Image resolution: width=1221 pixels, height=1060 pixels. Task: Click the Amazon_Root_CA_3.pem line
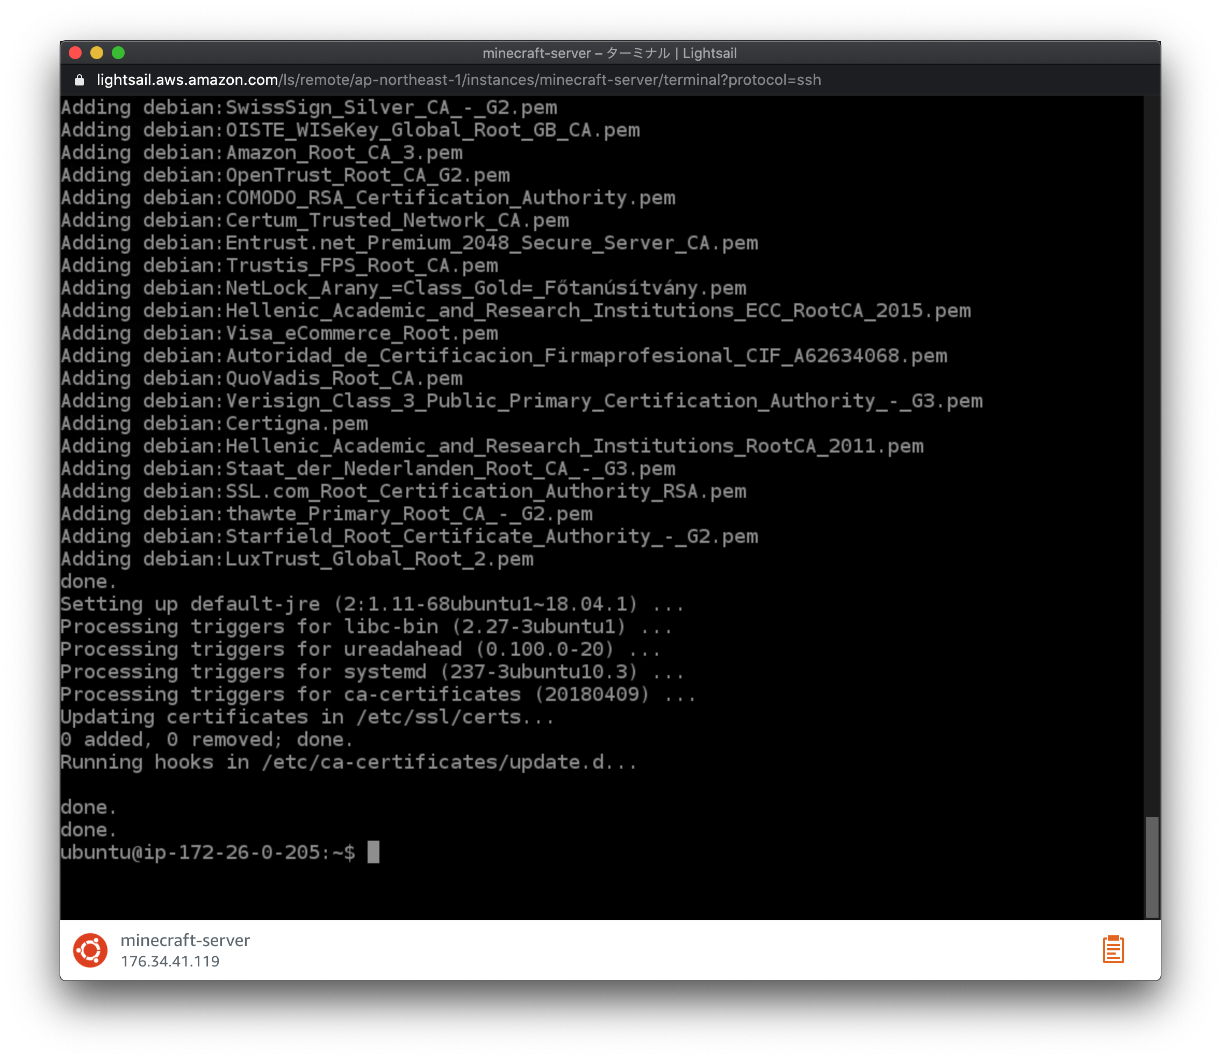[261, 153]
